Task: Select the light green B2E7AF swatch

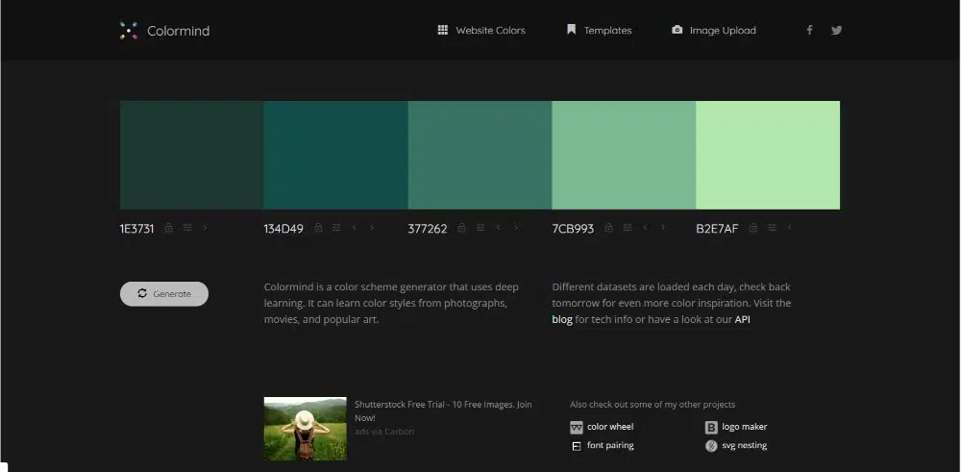Action: [x=767, y=155]
